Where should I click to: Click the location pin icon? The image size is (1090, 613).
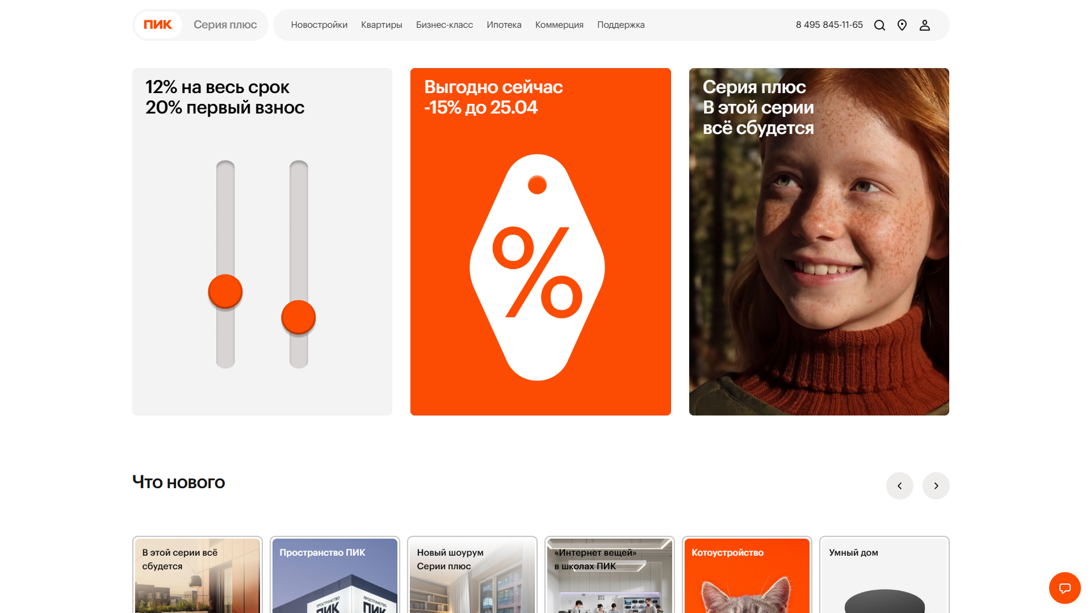coord(902,25)
